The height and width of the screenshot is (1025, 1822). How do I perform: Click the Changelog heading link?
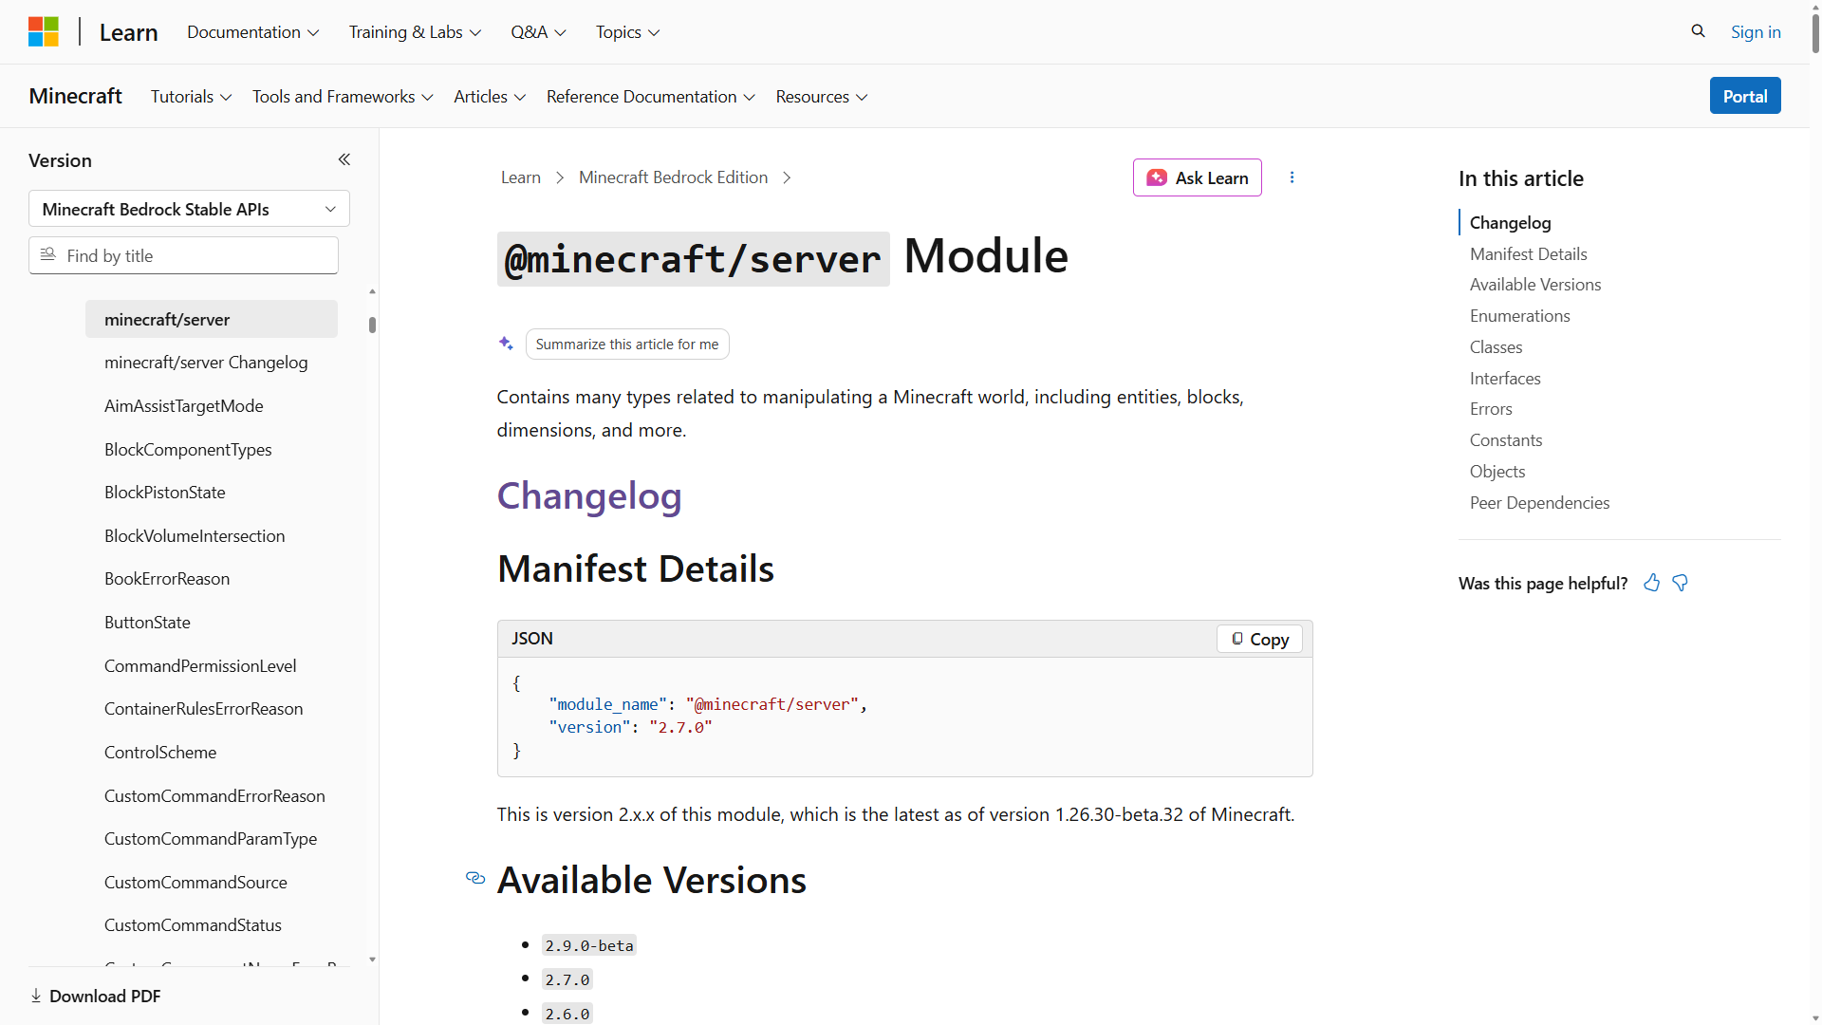pyautogui.click(x=589, y=495)
